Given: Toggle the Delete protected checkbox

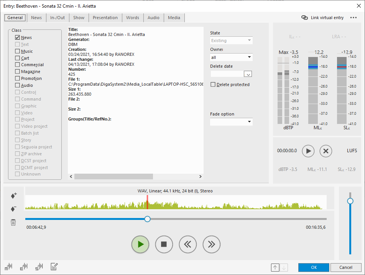Looking at the screenshot, I should point(213,85).
